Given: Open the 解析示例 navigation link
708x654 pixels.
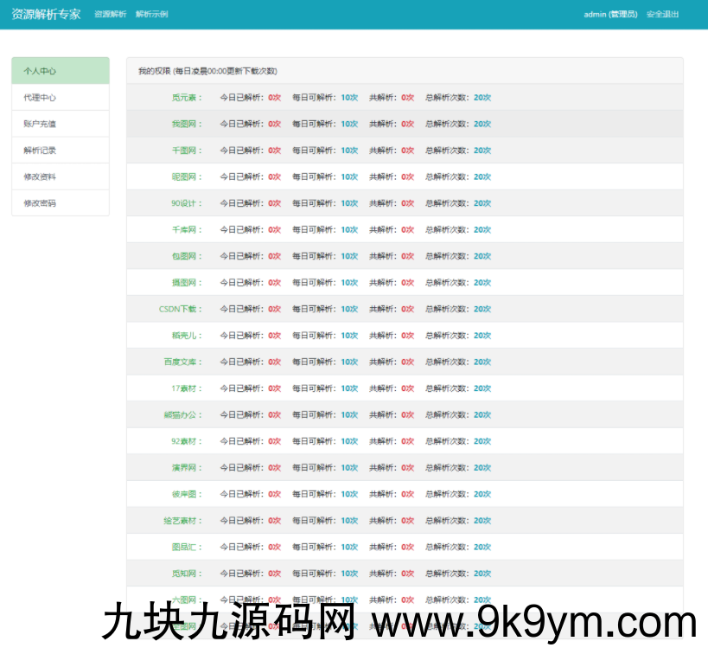Looking at the screenshot, I should coord(152,15).
